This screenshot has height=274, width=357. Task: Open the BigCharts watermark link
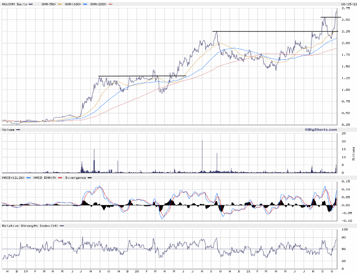(318, 129)
